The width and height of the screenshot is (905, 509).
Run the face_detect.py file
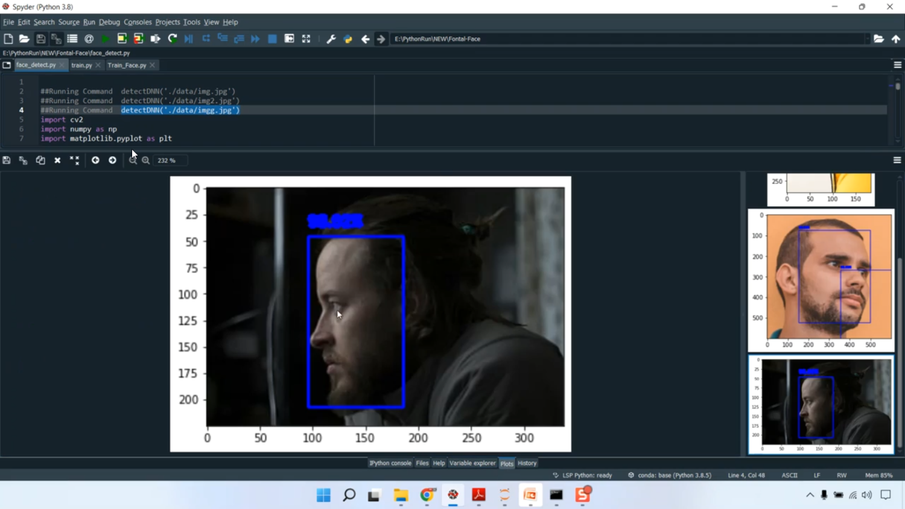(104, 39)
